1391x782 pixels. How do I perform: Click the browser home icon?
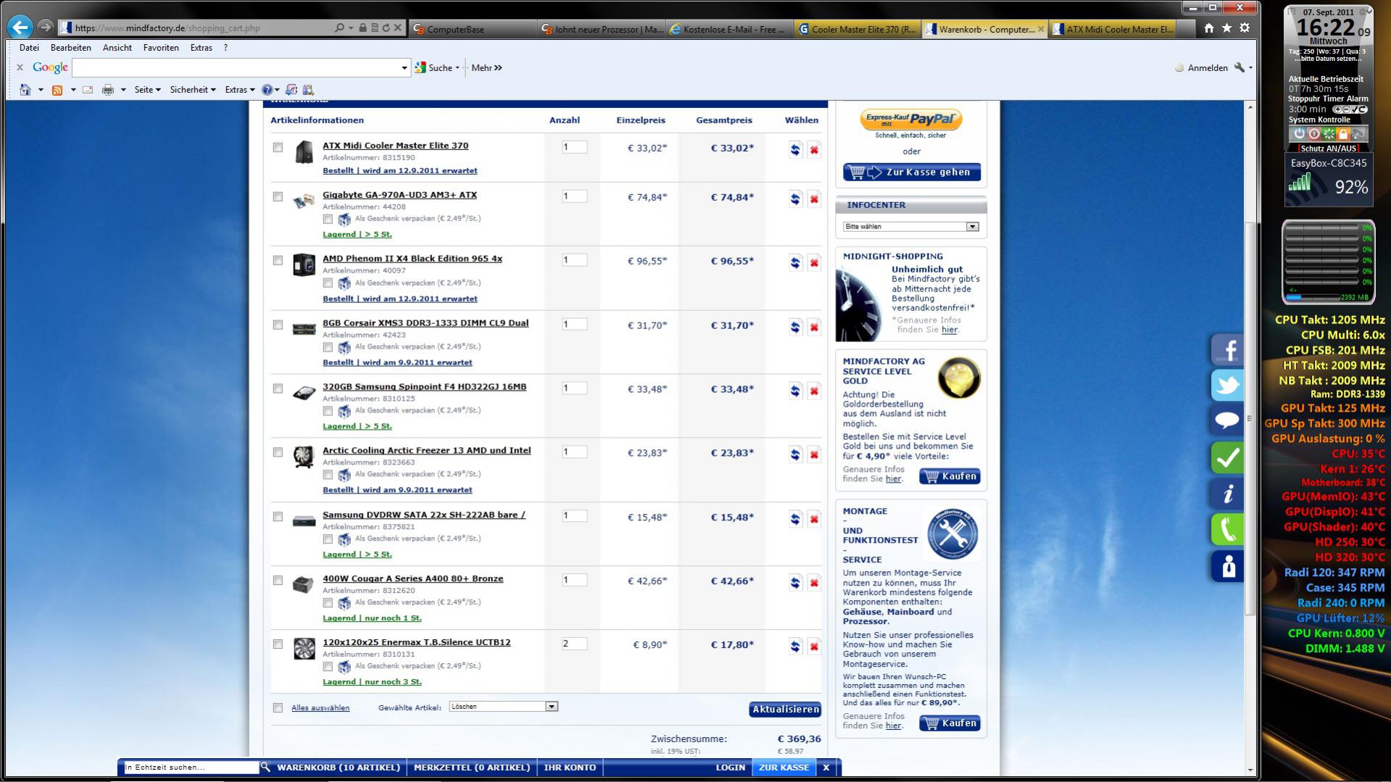click(1208, 28)
